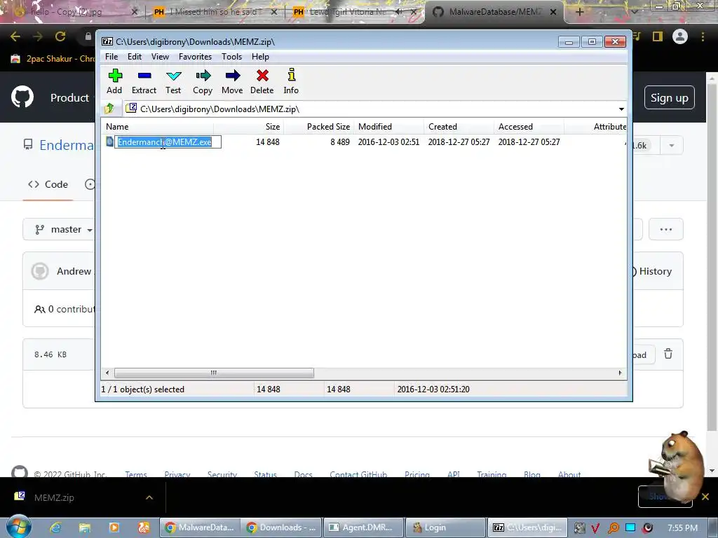Screen dimensions: 718x538
Task: Open the Chrome three-dot menu
Action: point(703,36)
